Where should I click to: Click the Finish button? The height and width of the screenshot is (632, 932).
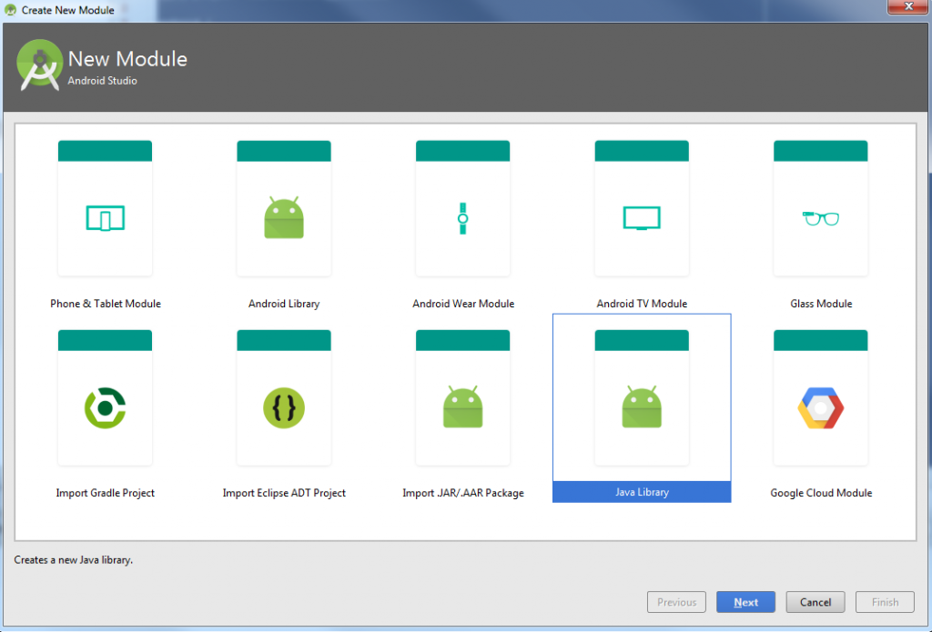[884, 602]
